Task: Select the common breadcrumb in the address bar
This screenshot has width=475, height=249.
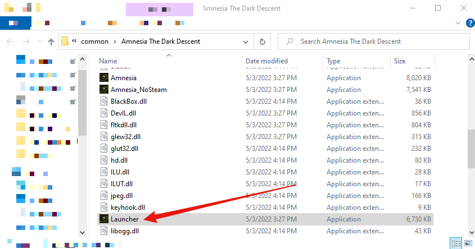Action: click(x=94, y=41)
